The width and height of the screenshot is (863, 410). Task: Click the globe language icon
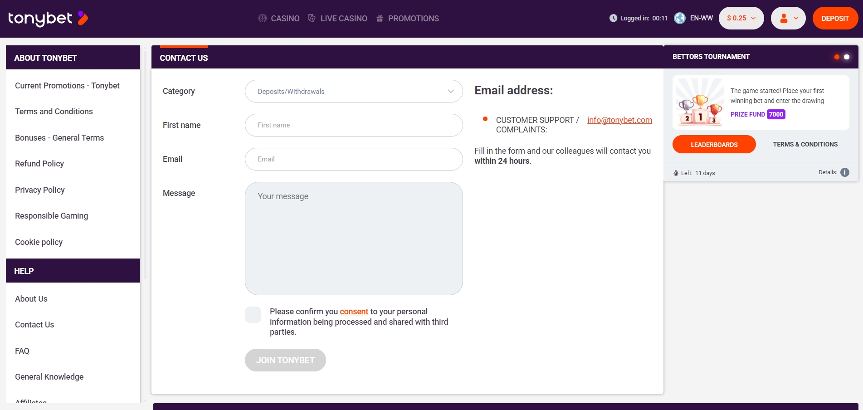tap(680, 18)
